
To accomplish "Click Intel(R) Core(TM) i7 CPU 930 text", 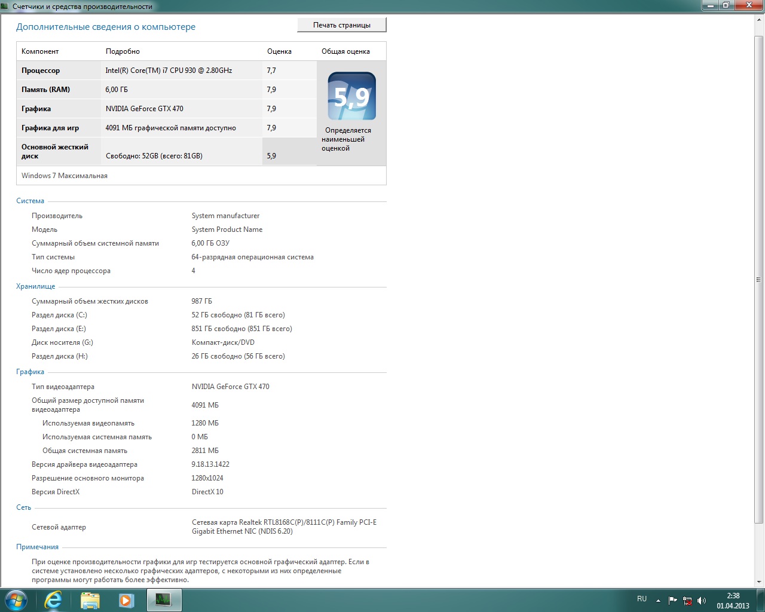I will [169, 71].
